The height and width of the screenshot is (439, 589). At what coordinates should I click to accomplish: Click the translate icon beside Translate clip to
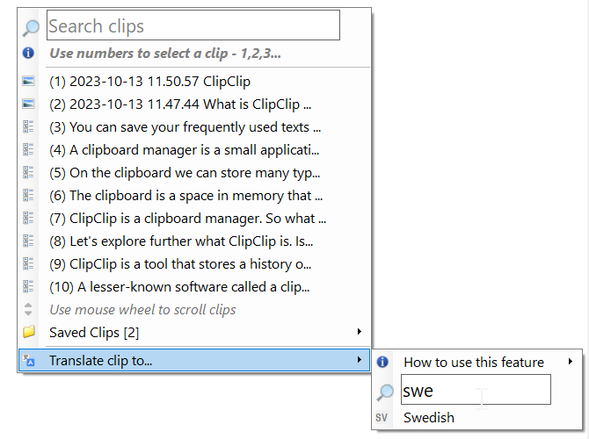[x=28, y=360]
